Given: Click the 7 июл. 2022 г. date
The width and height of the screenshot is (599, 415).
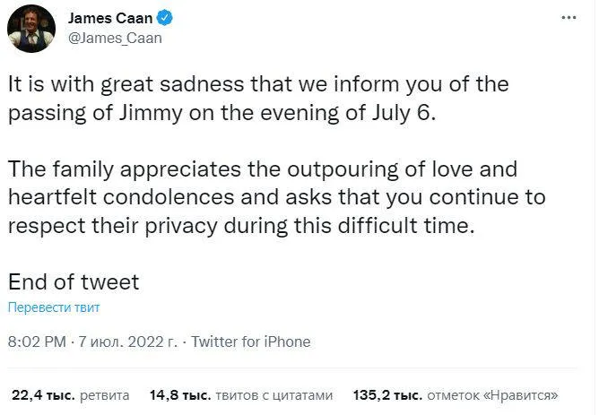Looking at the screenshot, I should click(x=128, y=342).
